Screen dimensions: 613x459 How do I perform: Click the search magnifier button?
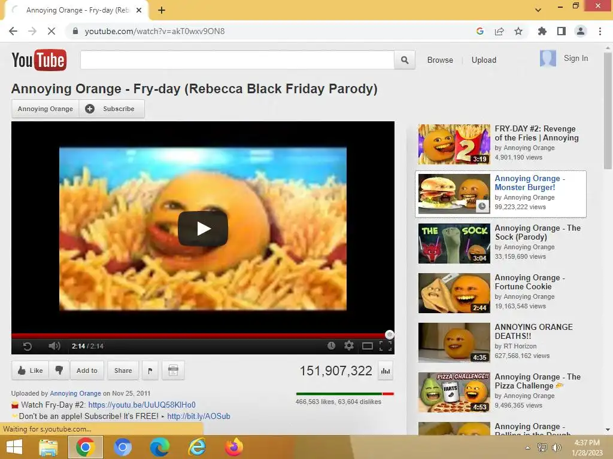[x=405, y=60]
